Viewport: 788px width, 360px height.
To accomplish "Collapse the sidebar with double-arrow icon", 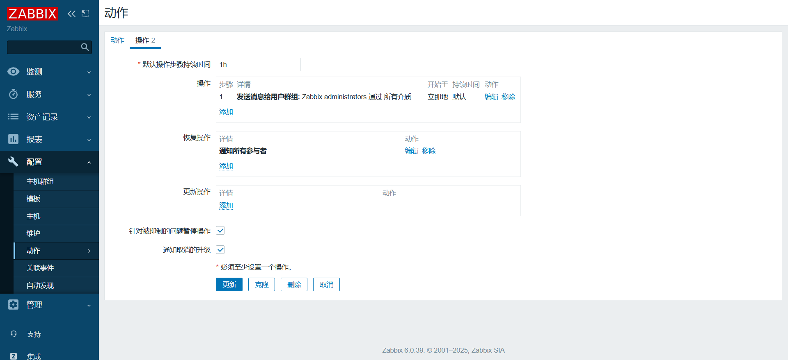I will (71, 14).
